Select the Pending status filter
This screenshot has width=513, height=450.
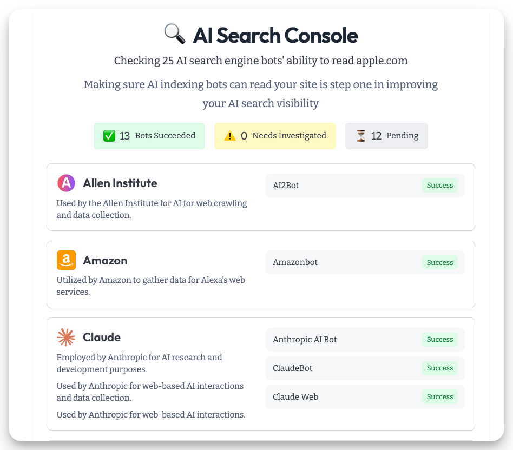click(386, 136)
